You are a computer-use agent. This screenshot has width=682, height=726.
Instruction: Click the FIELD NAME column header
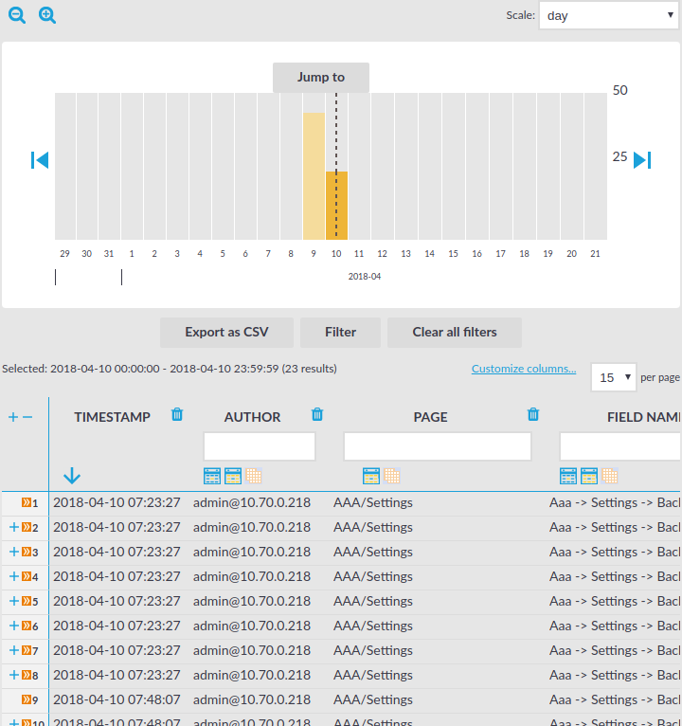point(644,417)
